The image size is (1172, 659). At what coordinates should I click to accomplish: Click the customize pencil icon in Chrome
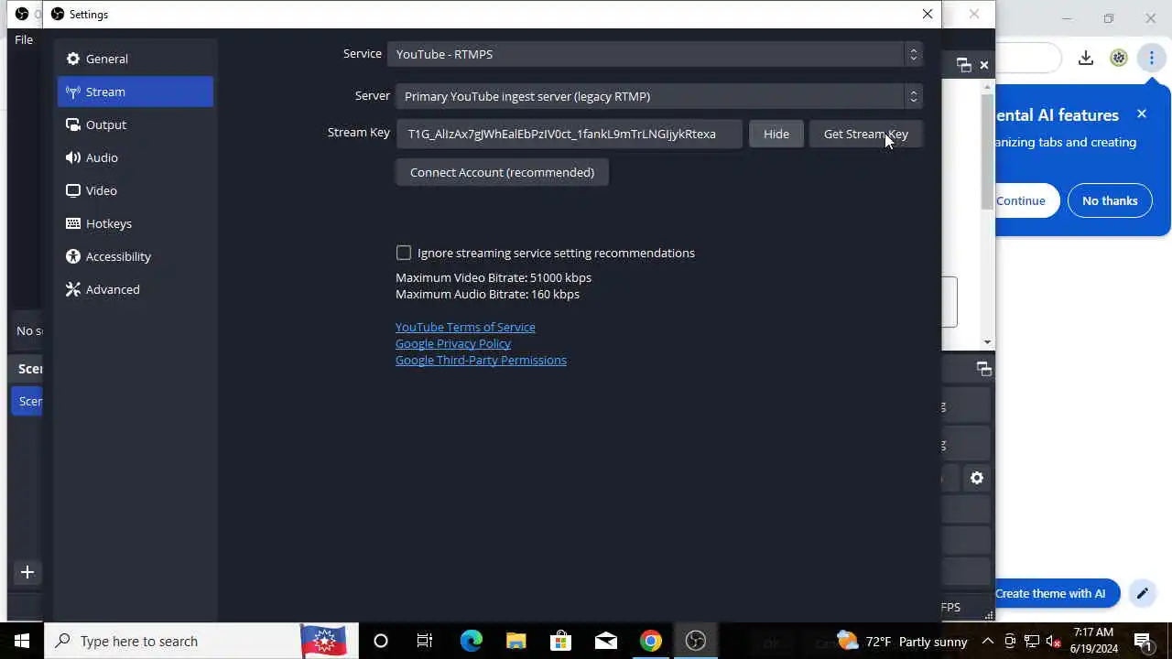point(1143,593)
